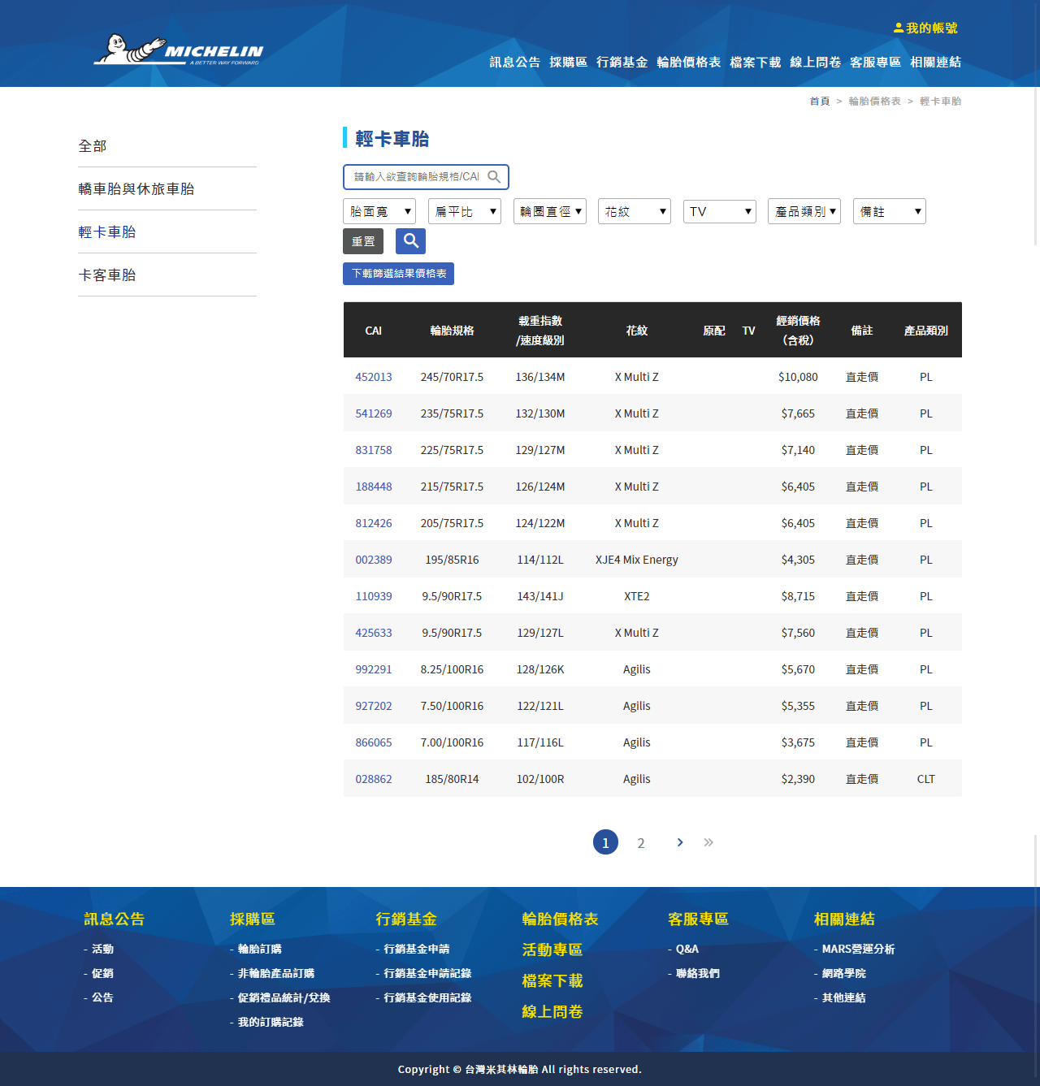The image size is (1040, 1086).
Task: Open 訊息公告 menu
Action: click(514, 63)
